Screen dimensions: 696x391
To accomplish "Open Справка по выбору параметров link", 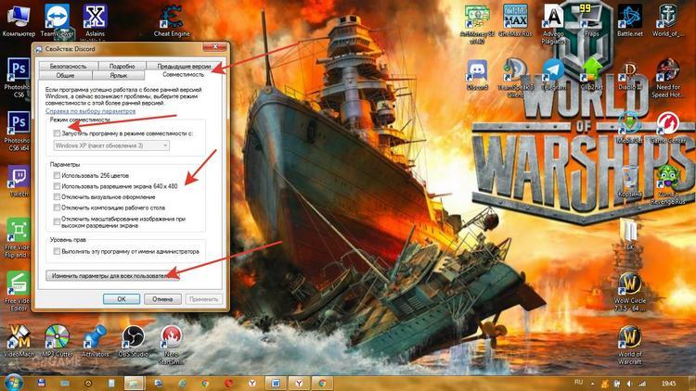I will click(91, 111).
